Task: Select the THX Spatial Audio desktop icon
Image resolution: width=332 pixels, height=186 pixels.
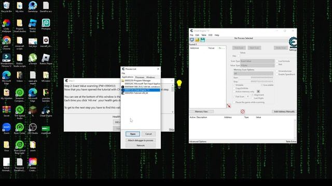Action: click(x=20, y=113)
